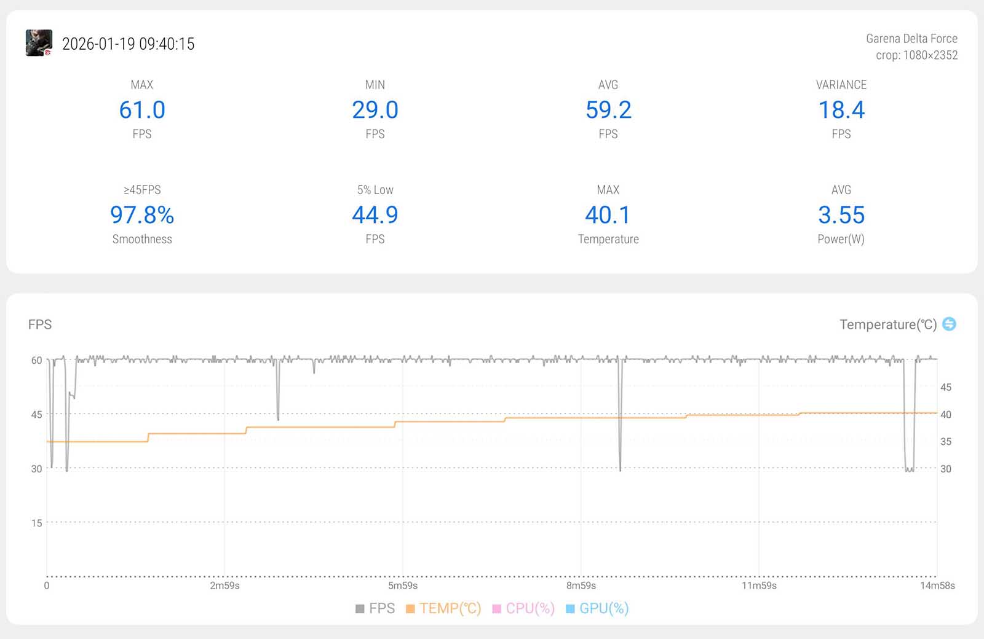Click the swap axis icon beside Temperature(℃)
Viewport: 984px width, 639px height.
949,324
